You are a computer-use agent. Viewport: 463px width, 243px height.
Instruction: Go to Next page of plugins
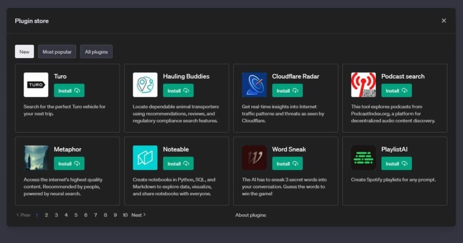tap(138, 215)
